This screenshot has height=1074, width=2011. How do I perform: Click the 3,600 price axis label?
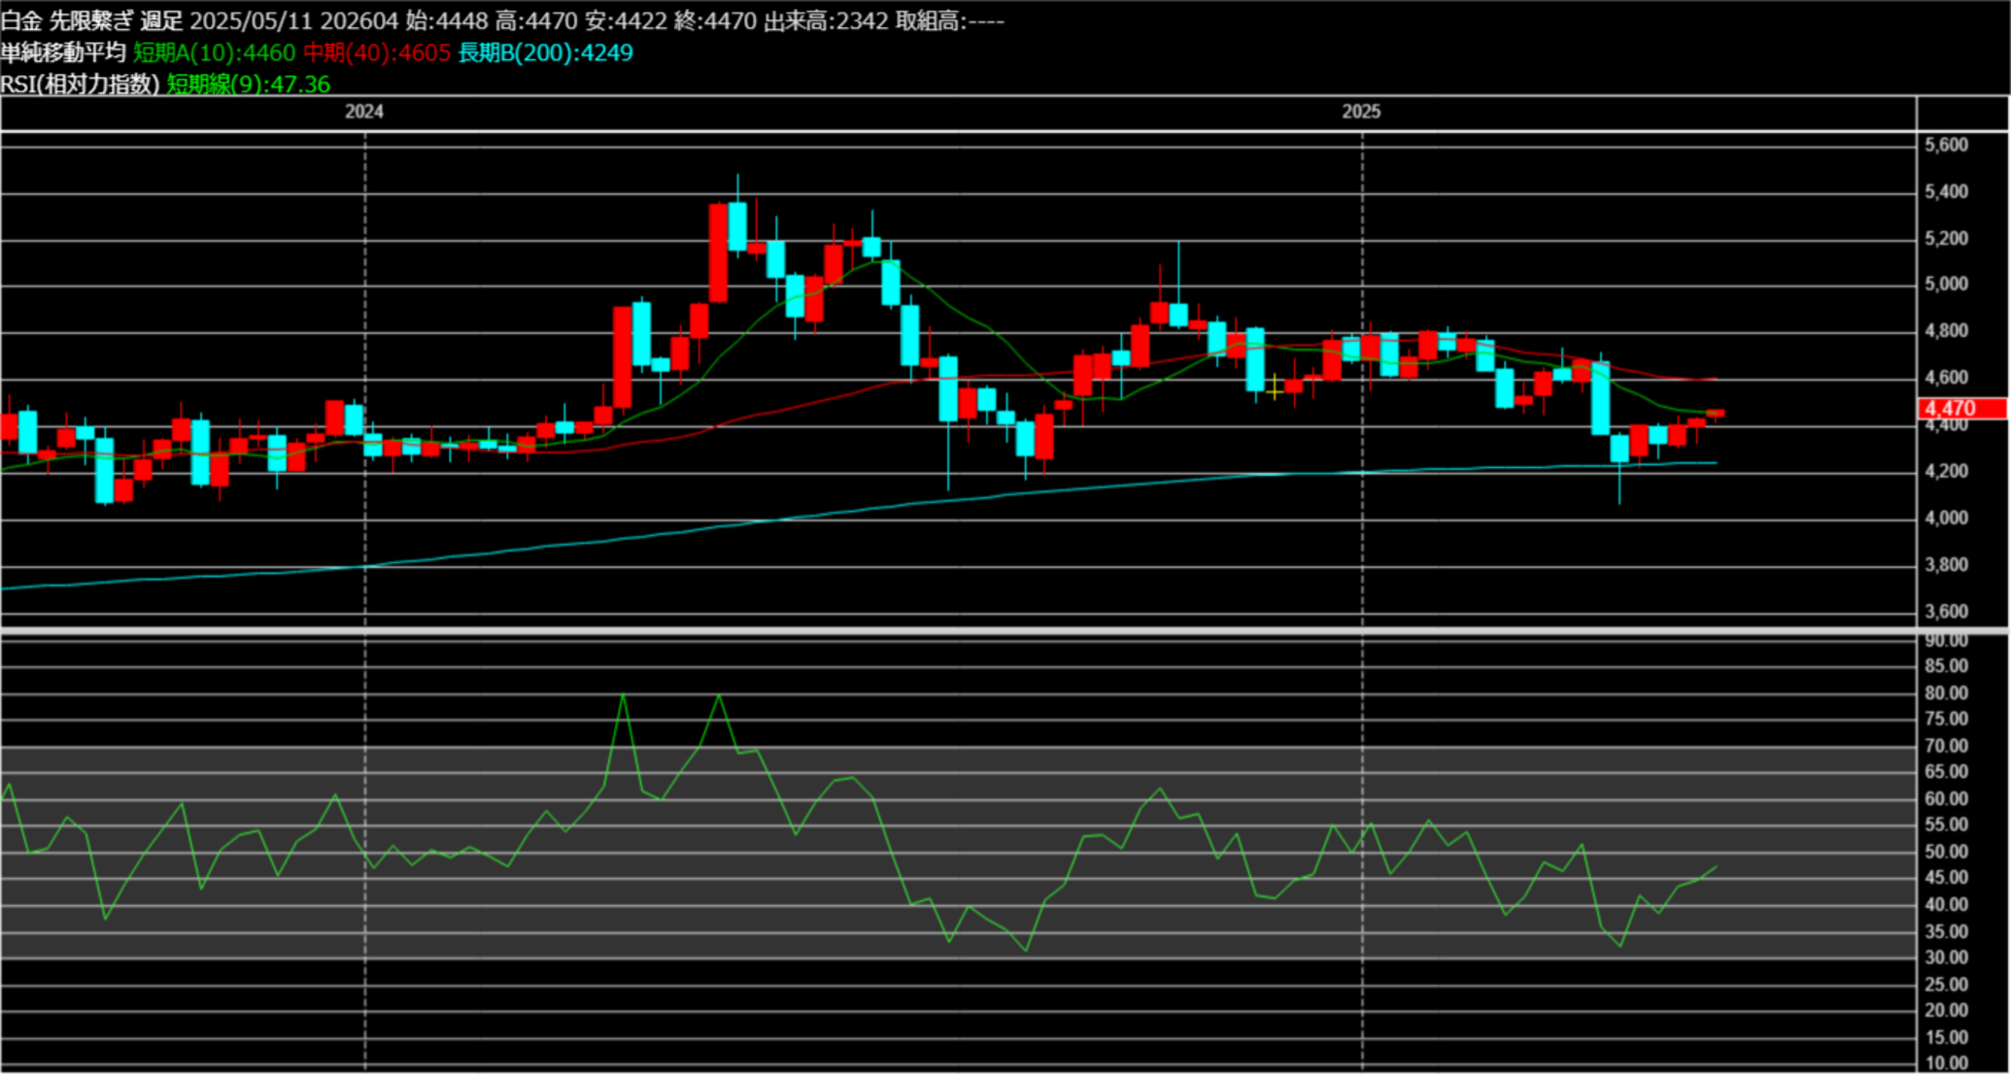click(x=1947, y=611)
